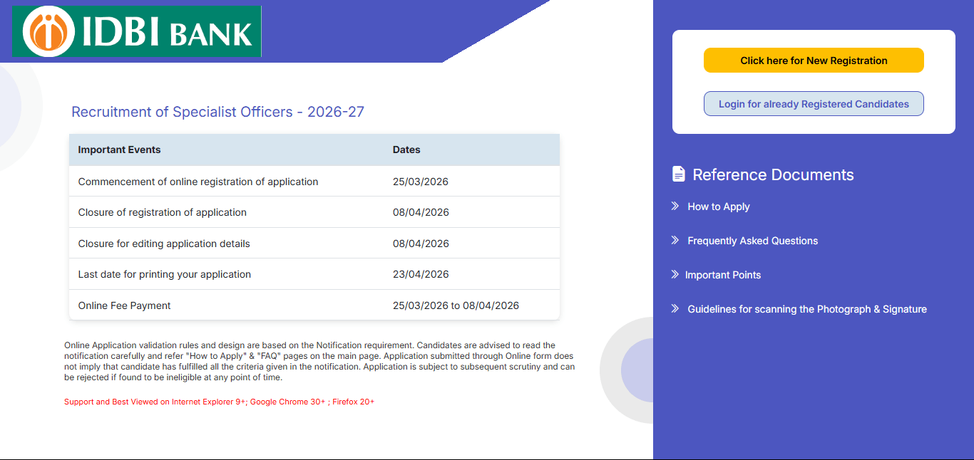
Task: Select the Closure of registration row
Action: (x=314, y=211)
